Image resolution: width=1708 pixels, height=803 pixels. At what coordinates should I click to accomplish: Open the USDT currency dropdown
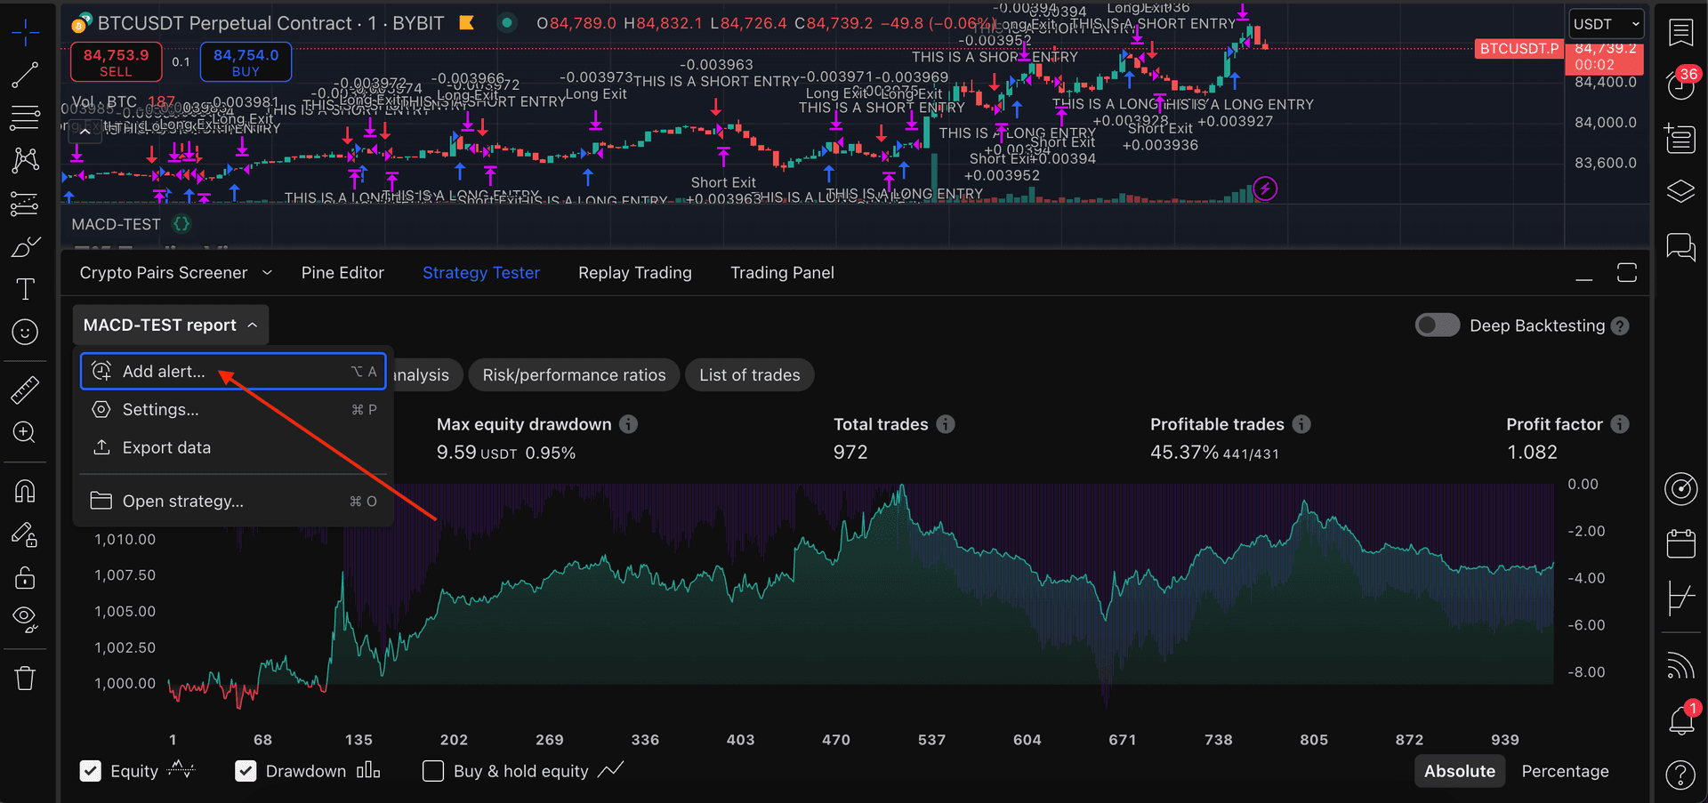(x=1605, y=24)
